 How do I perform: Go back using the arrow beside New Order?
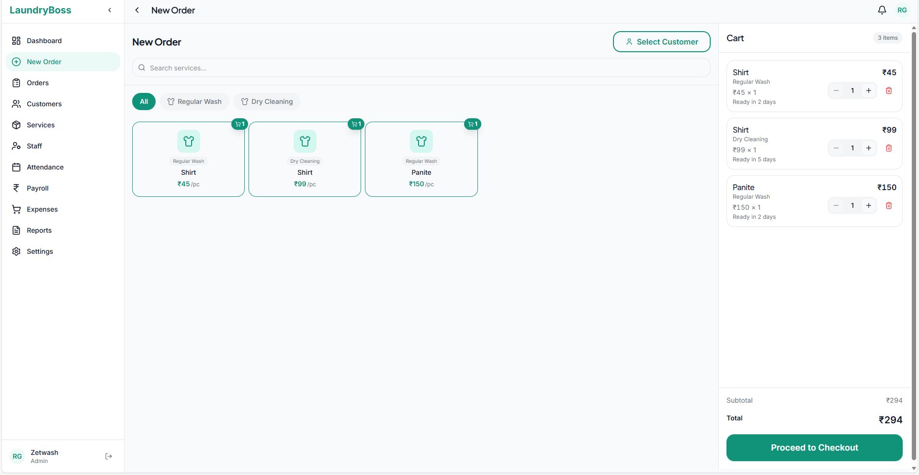tap(137, 10)
